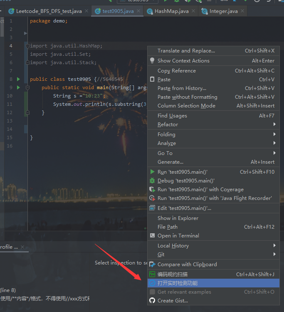The width and height of the screenshot is (284, 312).
Task: Close the Profile tool window tab
Action: [x=22, y=247]
